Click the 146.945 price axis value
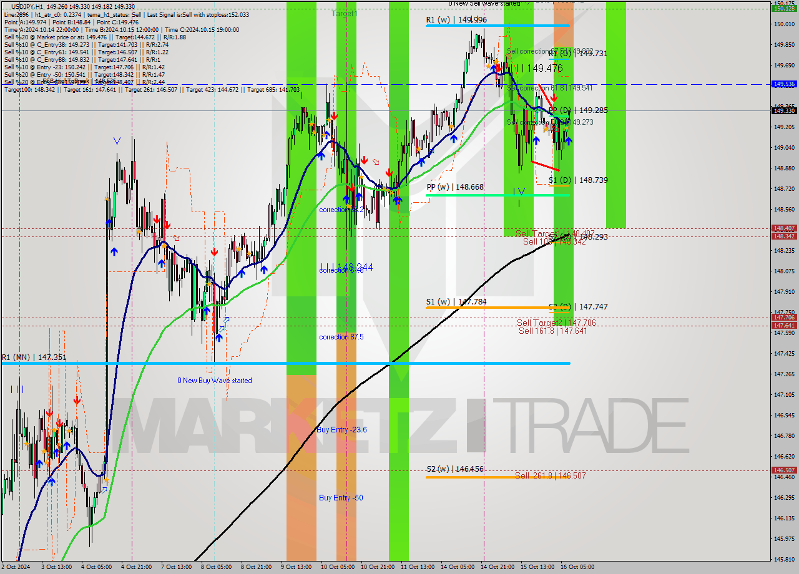Image resolution: width=799 pixels, height=574 pixels. 783,416
